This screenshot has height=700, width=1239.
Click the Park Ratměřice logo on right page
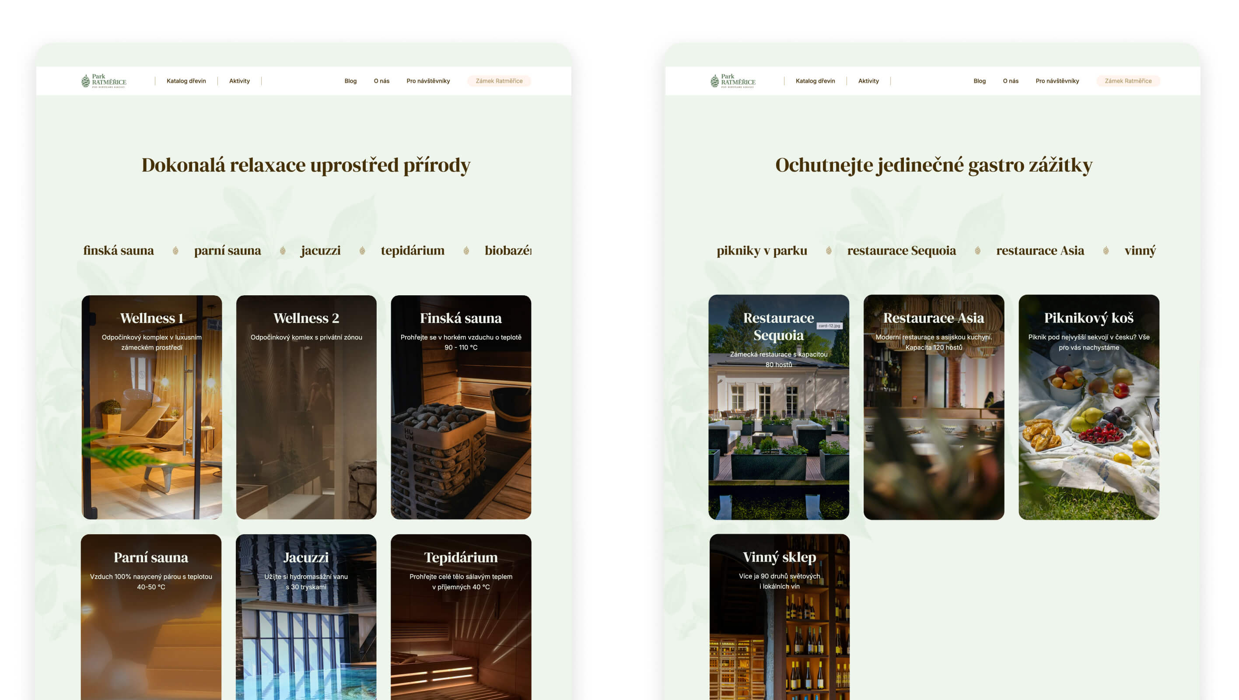coord(732,81)
